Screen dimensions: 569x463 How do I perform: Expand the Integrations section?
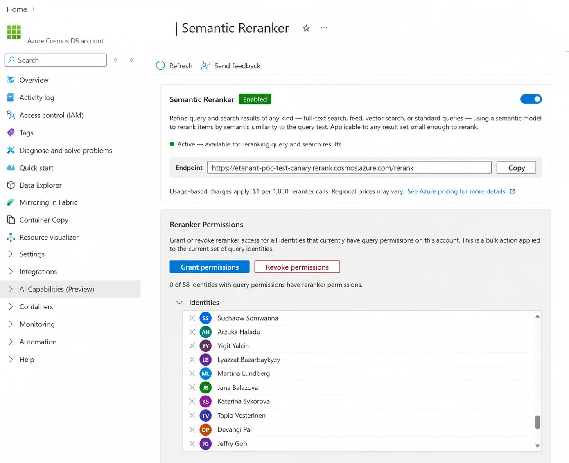click(11, 272)
